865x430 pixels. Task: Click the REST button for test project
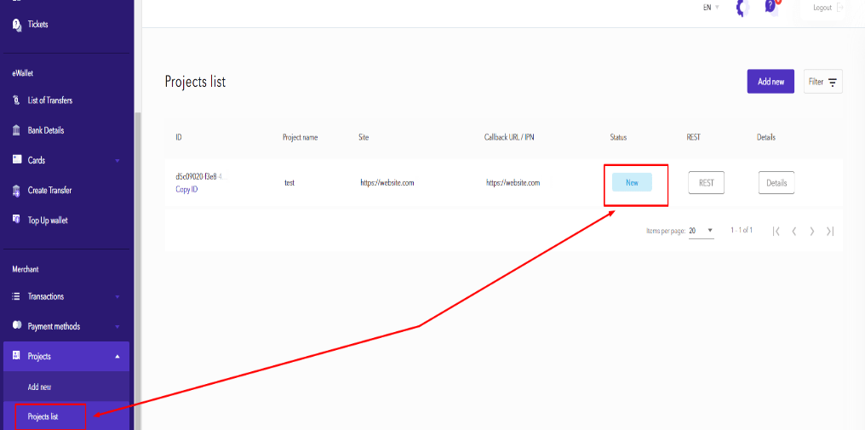[x=706, y=182]
